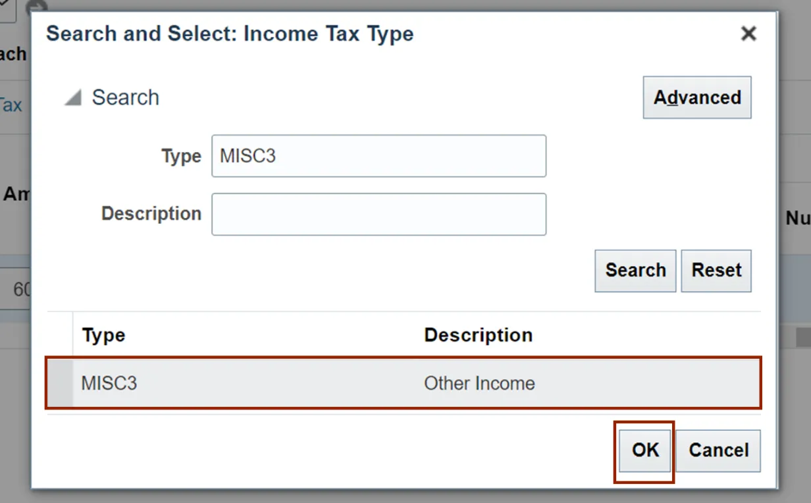Screen dimensions: 811x503
Task: Click the Advanced search button
Action: coord(696,97)
